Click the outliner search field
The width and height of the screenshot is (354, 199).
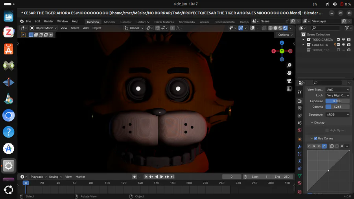[x=326, y=28]
